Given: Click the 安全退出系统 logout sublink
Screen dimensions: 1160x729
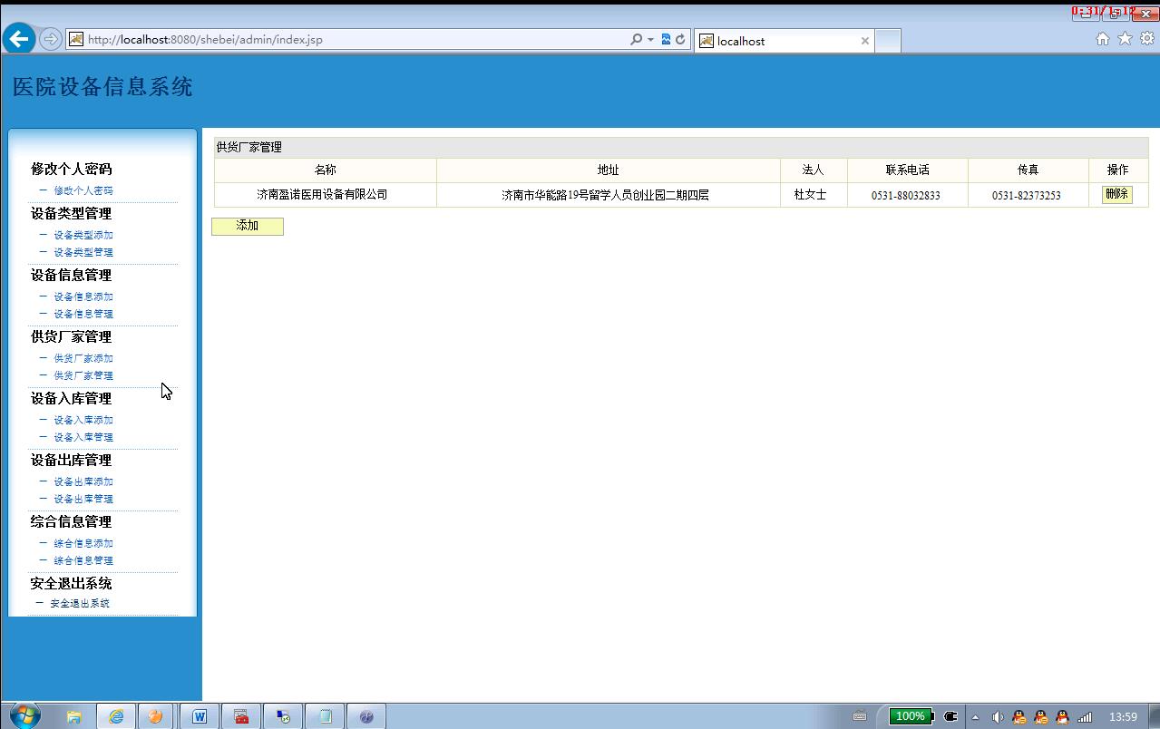Looking at the screenshot, I should 80,603.
